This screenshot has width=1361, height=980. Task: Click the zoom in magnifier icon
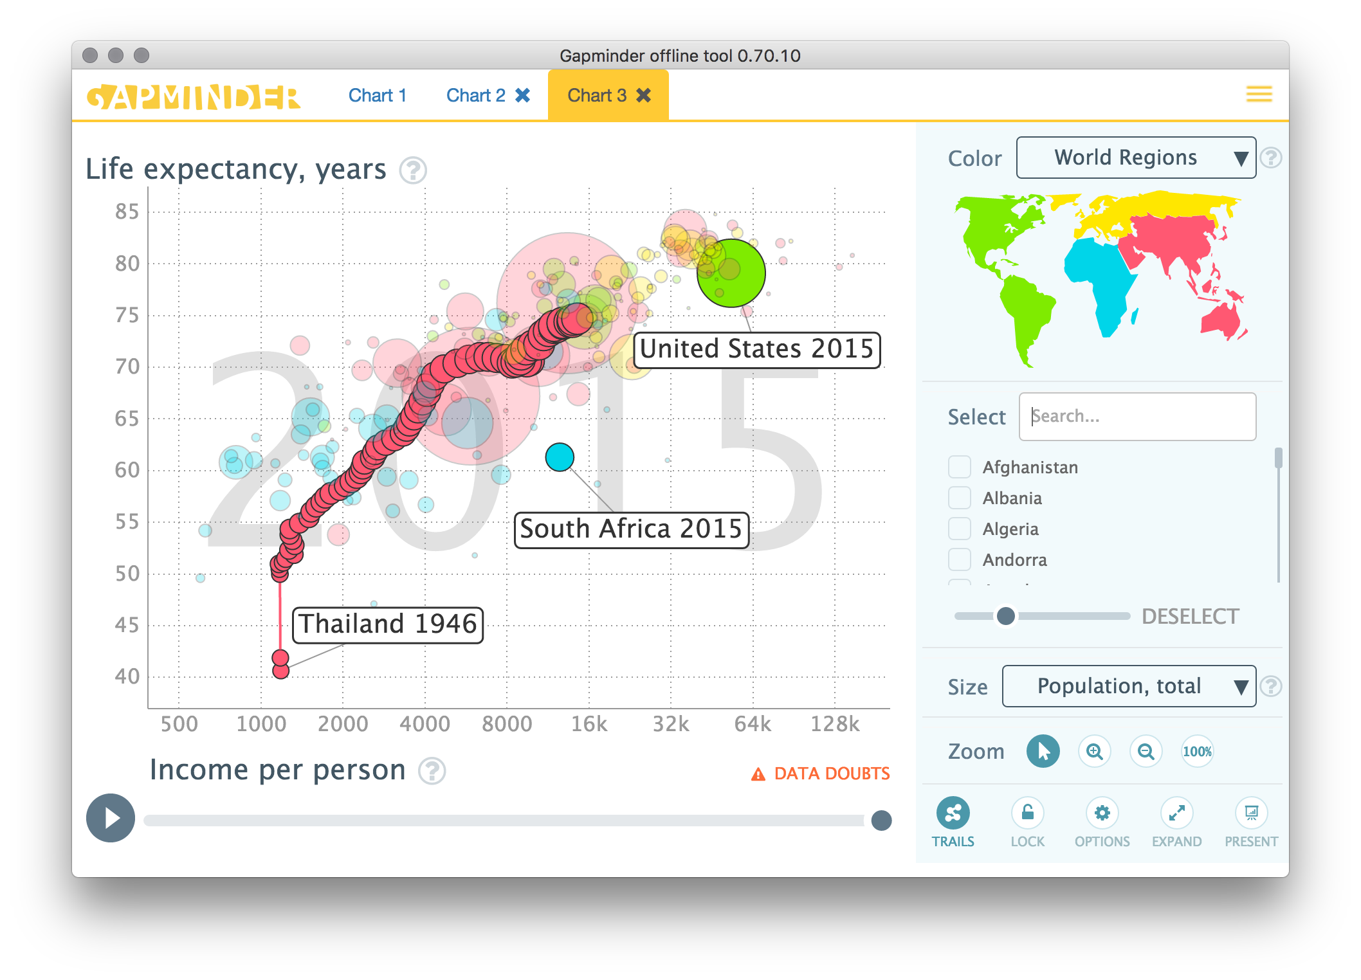coord(1093,751)
